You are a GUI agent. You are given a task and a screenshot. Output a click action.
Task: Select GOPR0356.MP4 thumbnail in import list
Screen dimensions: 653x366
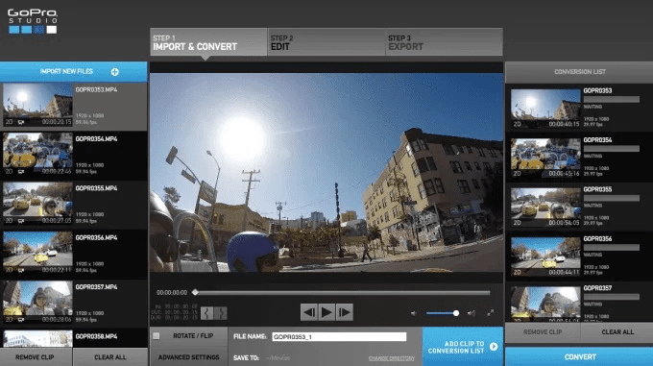[37, 253]
